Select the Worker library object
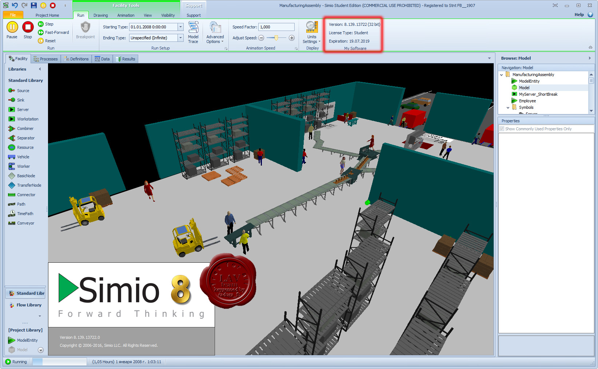This screenshot has height=369, width=598. (x=19, y=166)
